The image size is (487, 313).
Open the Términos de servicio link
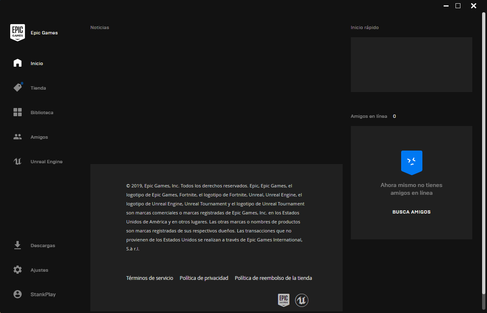[x=150, y=278]
